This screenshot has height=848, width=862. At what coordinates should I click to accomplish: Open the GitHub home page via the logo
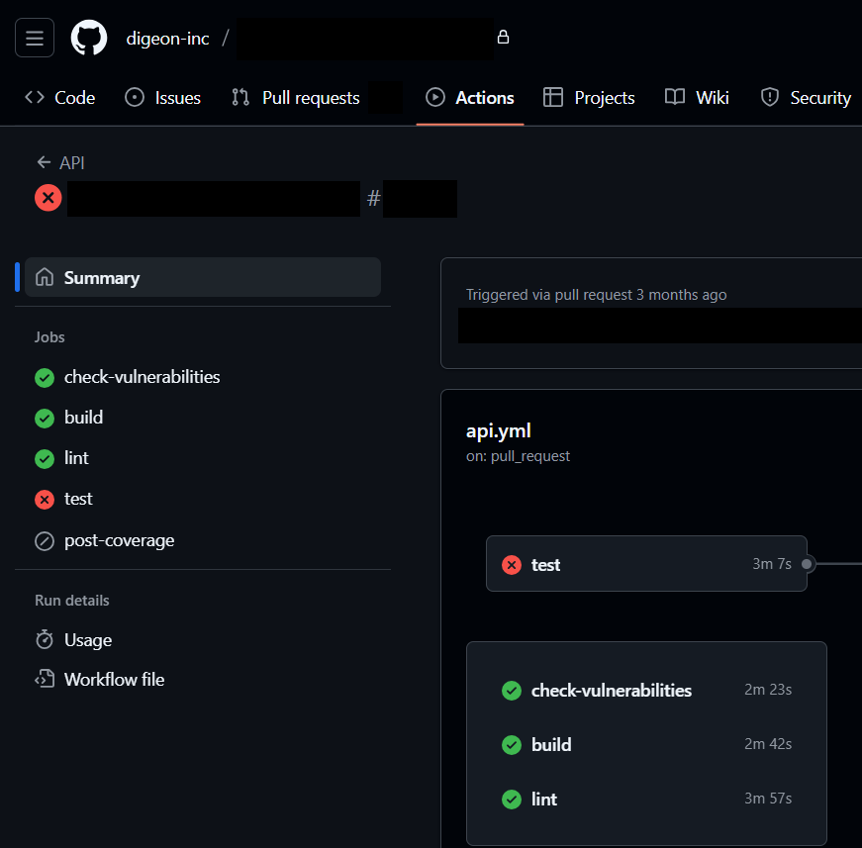(88, 38)
